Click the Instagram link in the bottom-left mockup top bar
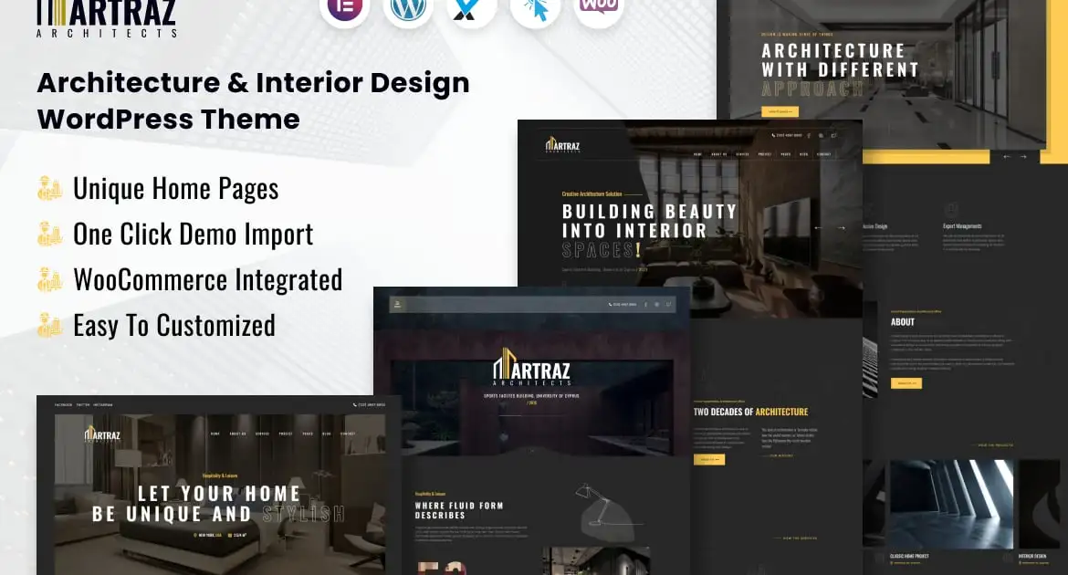Viewport: 1068px width, 575px height. pyautogui.click(x=103, y=404)
